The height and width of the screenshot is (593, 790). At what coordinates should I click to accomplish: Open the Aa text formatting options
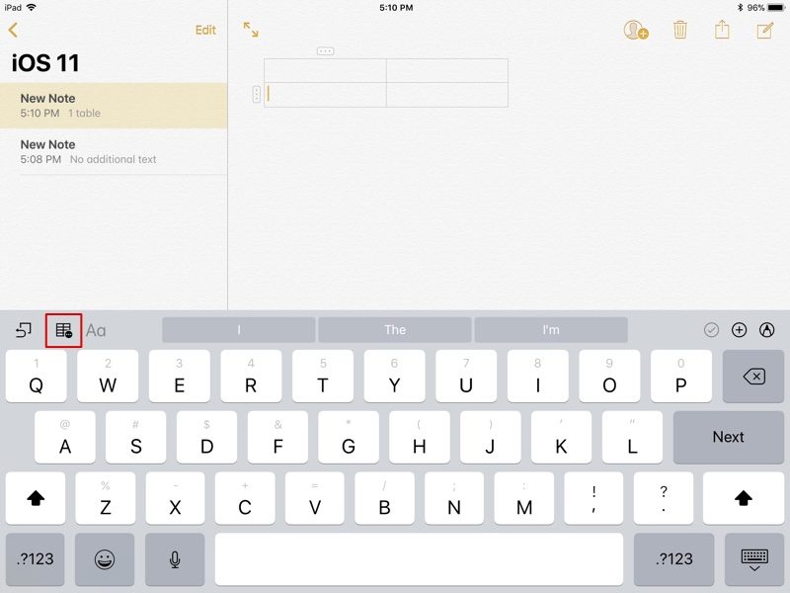(x=96, y=330)
